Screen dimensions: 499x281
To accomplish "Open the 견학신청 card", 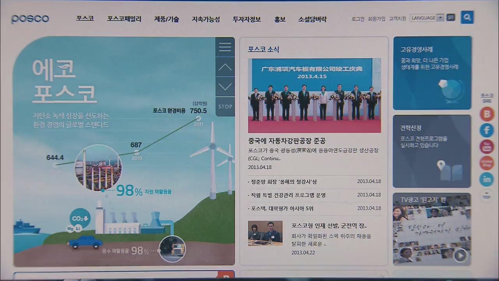I will [432, 151].
